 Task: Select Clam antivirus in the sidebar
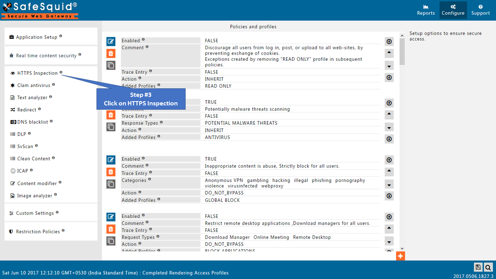34,85
